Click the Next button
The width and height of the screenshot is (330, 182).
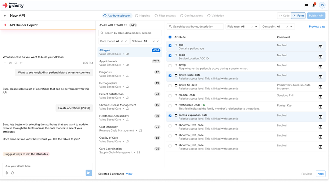tap(320, 174)
